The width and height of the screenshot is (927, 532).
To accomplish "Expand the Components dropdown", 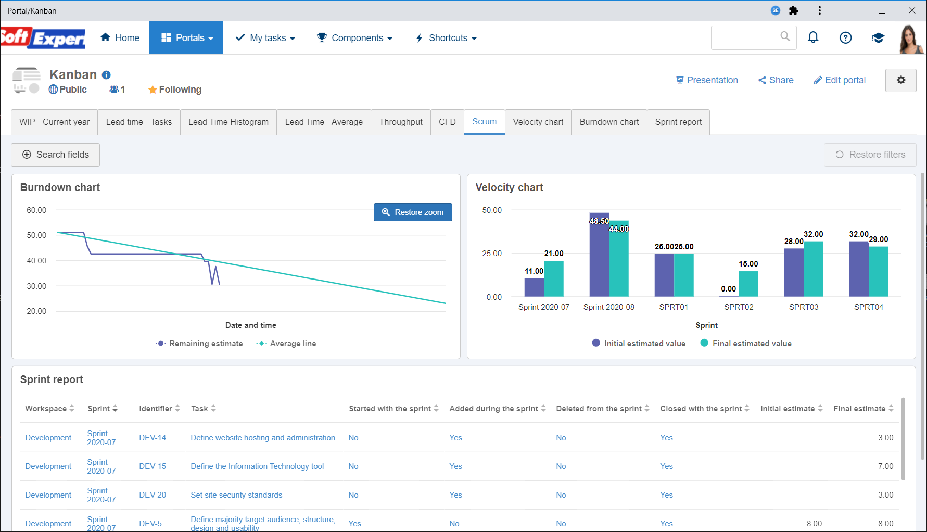I will [x=354, y=38].
